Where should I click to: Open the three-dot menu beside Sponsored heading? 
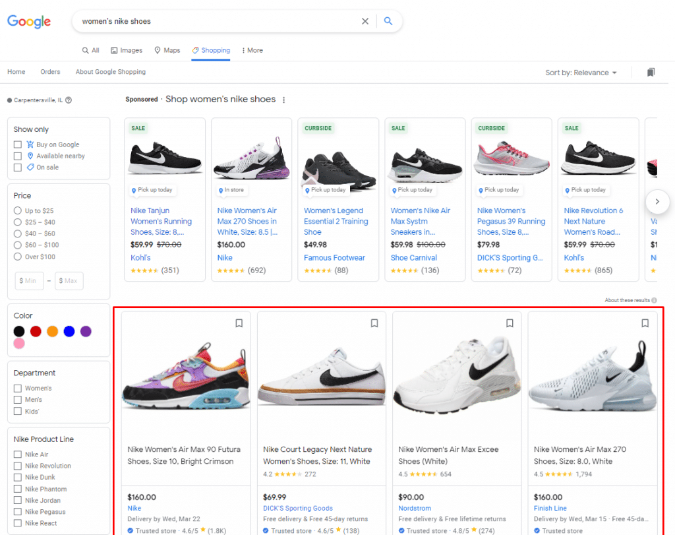click(284, 100)
